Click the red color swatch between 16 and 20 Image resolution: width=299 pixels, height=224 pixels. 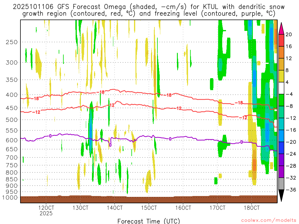click(281, 40)
